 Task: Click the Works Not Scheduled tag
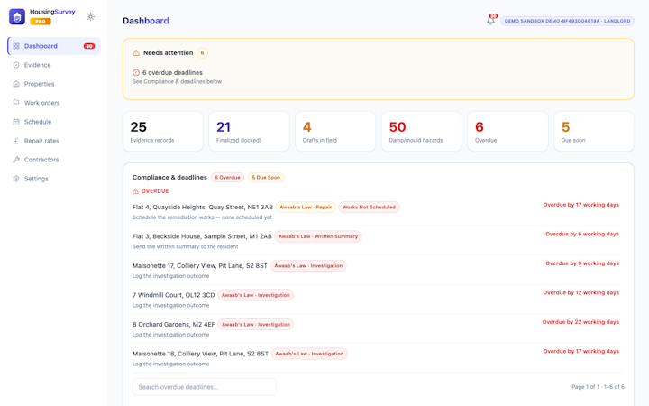pyautogui.click(x=369, y=208)
